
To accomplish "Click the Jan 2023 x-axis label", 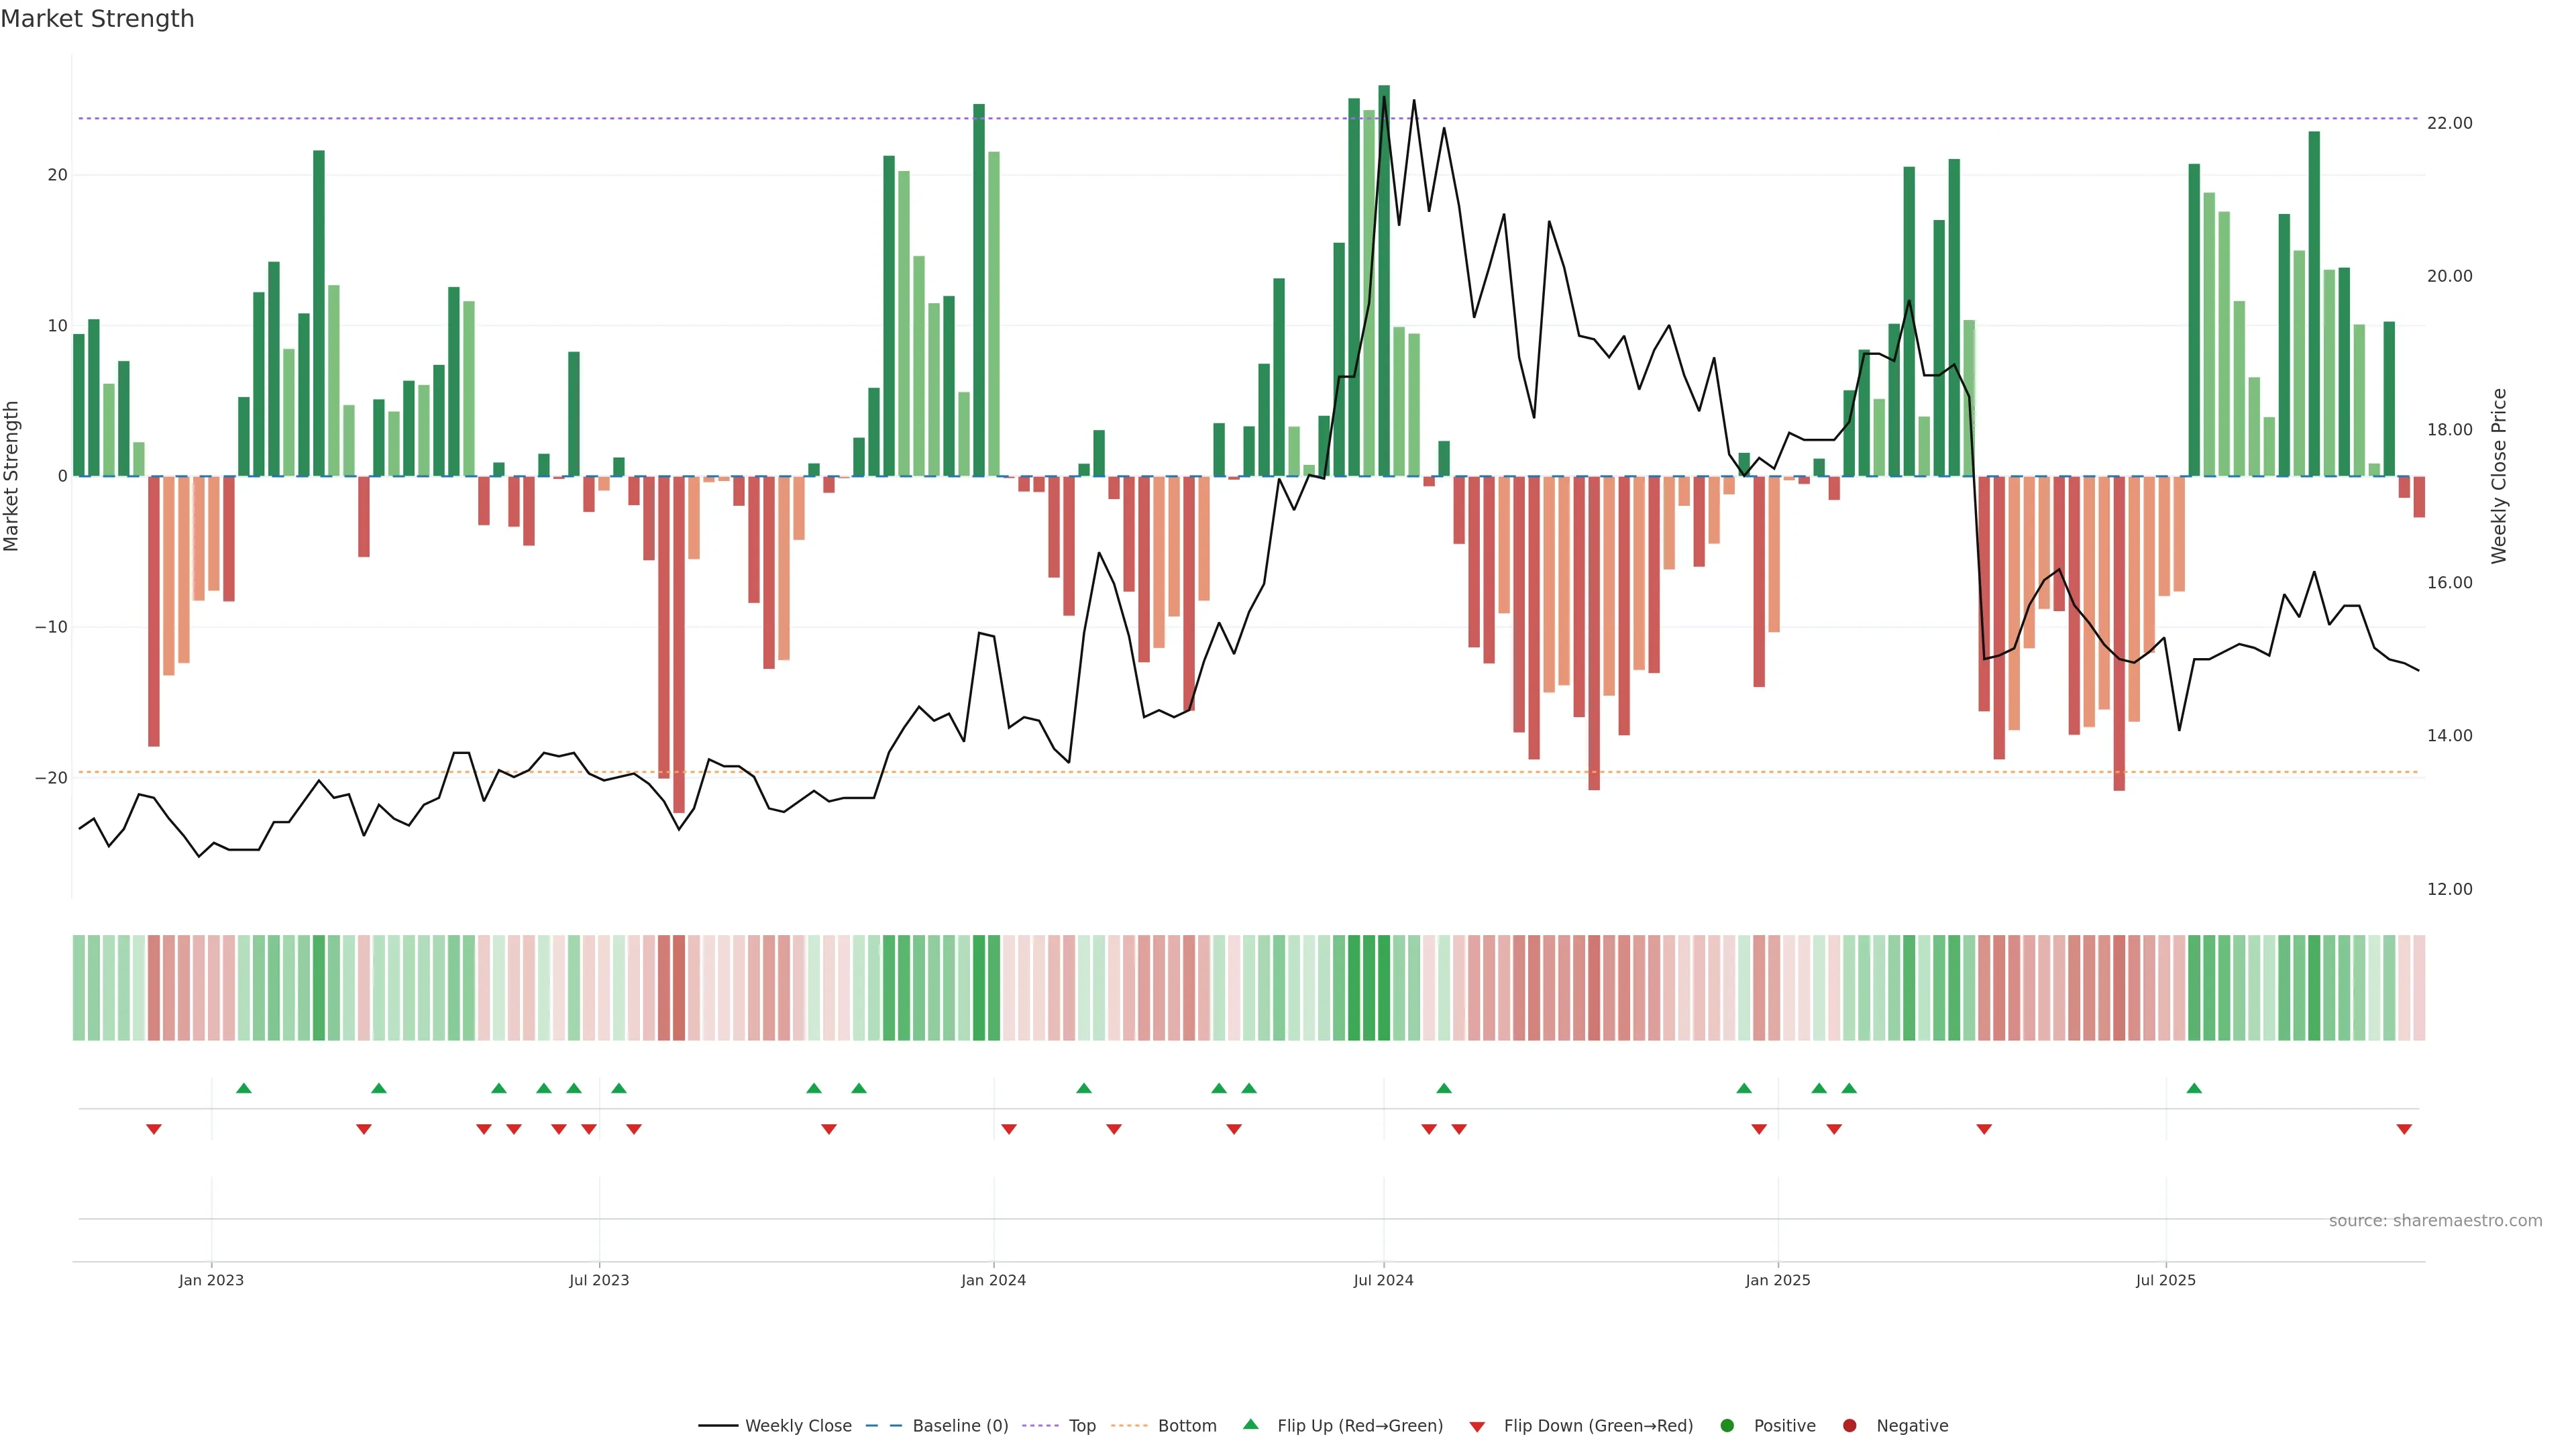I will click(211, 1280).
